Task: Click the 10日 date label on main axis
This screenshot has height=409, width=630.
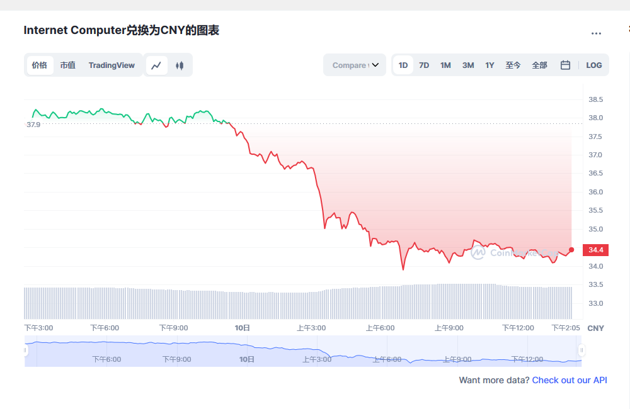Action: coord(243,328)
